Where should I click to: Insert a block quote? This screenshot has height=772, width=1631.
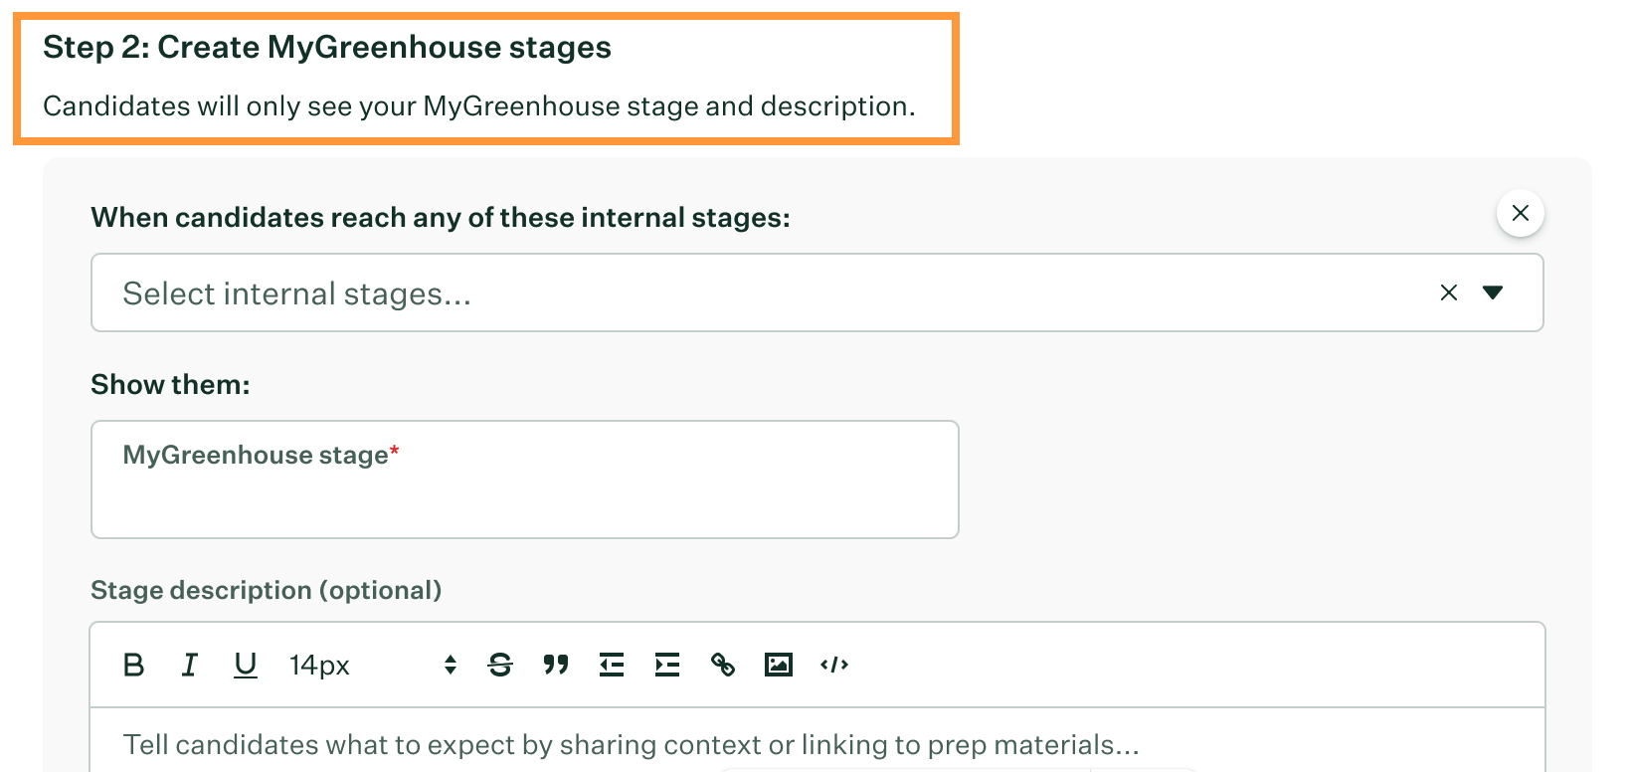tap(556, 665)
